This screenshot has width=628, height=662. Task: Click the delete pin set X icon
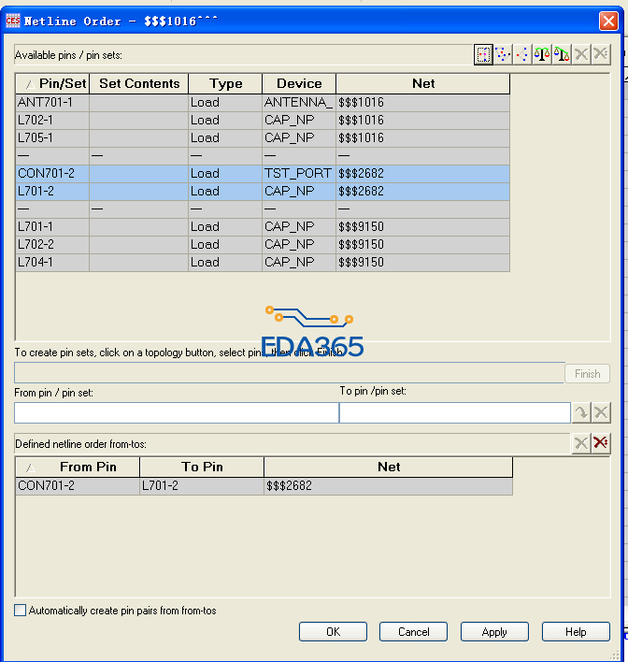pos(581,55)
